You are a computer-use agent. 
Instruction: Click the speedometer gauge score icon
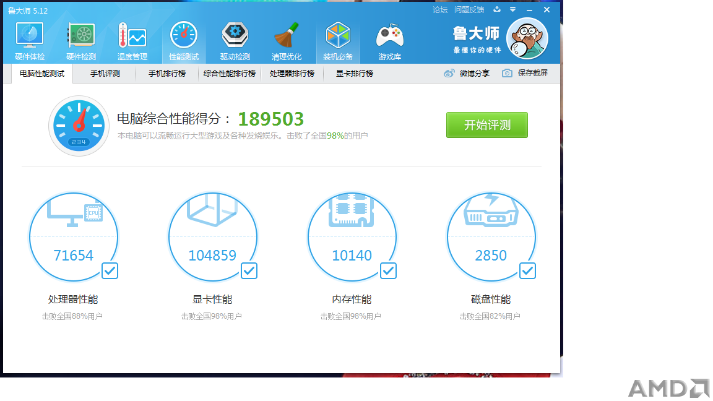click(79, 126)
